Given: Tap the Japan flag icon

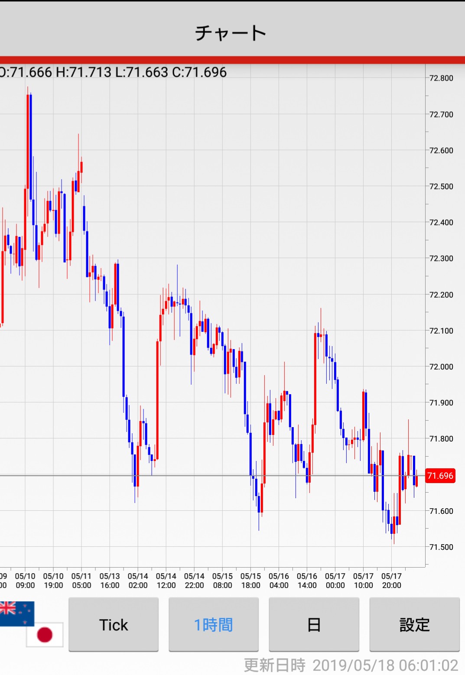Looking at the screenshot, I should pyautogui.click(x=45, y=635).
